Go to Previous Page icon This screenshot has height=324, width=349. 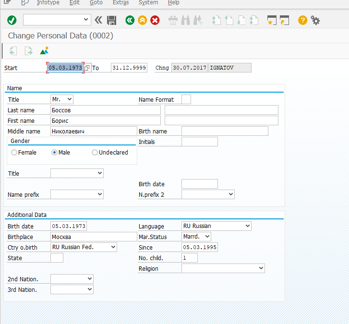point(229,20)
